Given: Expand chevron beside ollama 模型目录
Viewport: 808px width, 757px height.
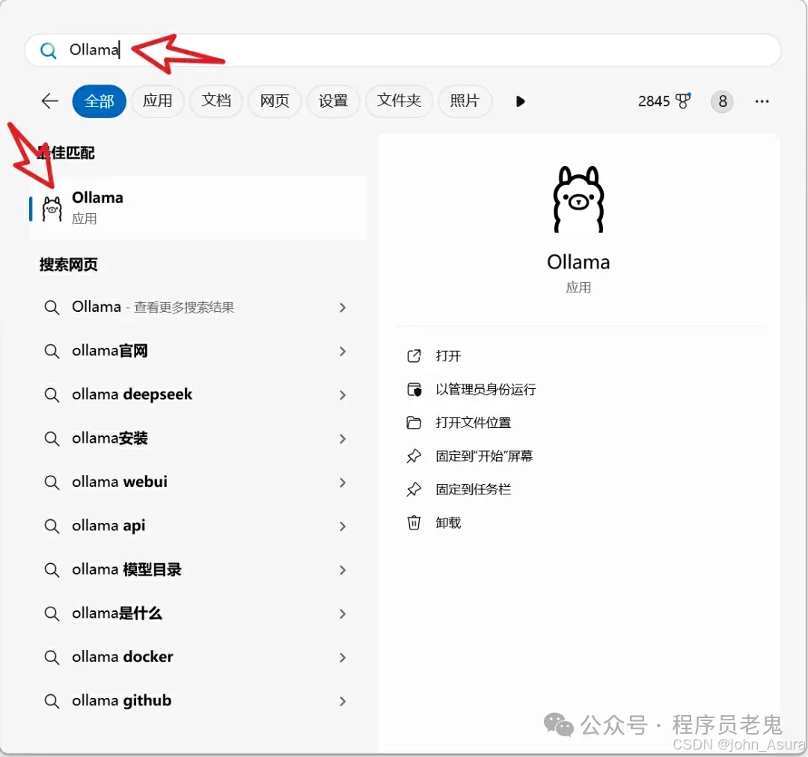Looking at the screenshot, I should tap(343, 570).
